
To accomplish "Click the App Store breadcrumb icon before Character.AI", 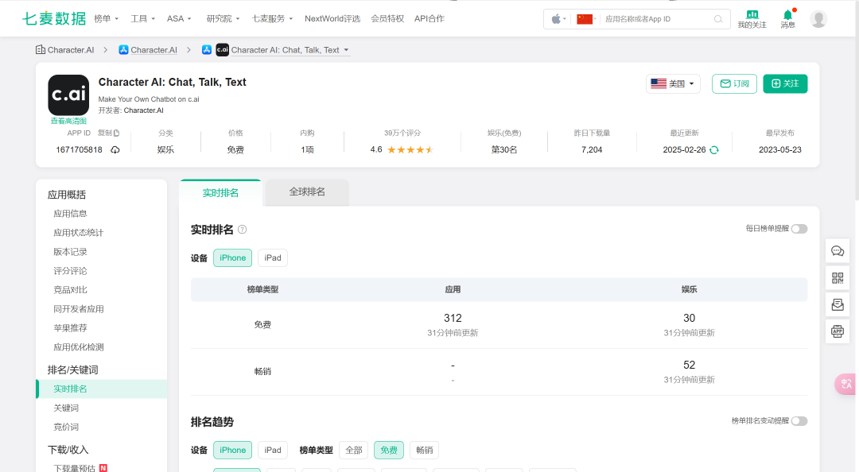I will click(x=124, y=50).
